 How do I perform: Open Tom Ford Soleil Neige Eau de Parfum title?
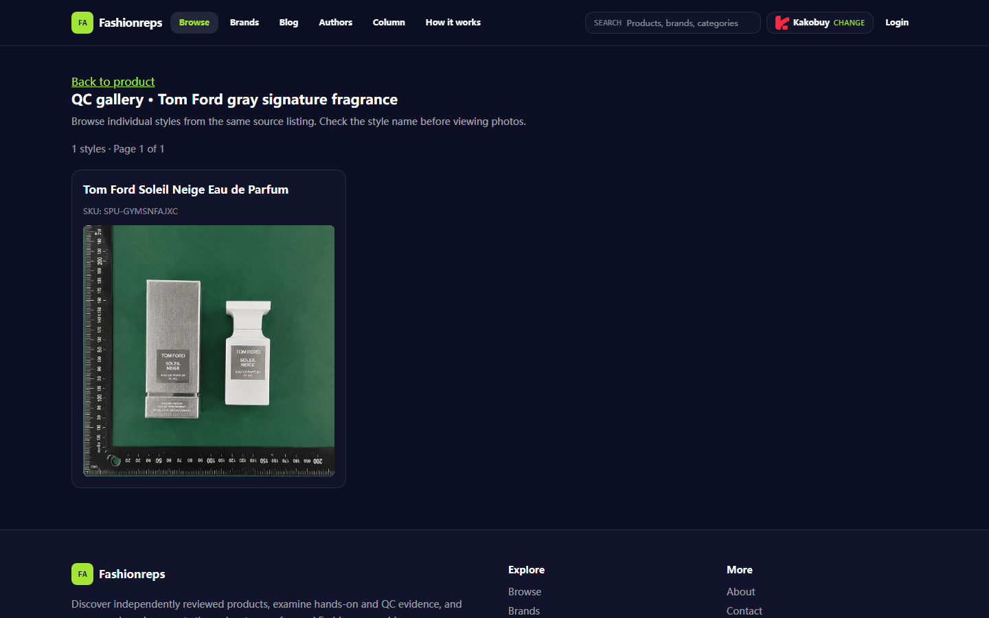(x=186, y=190)
